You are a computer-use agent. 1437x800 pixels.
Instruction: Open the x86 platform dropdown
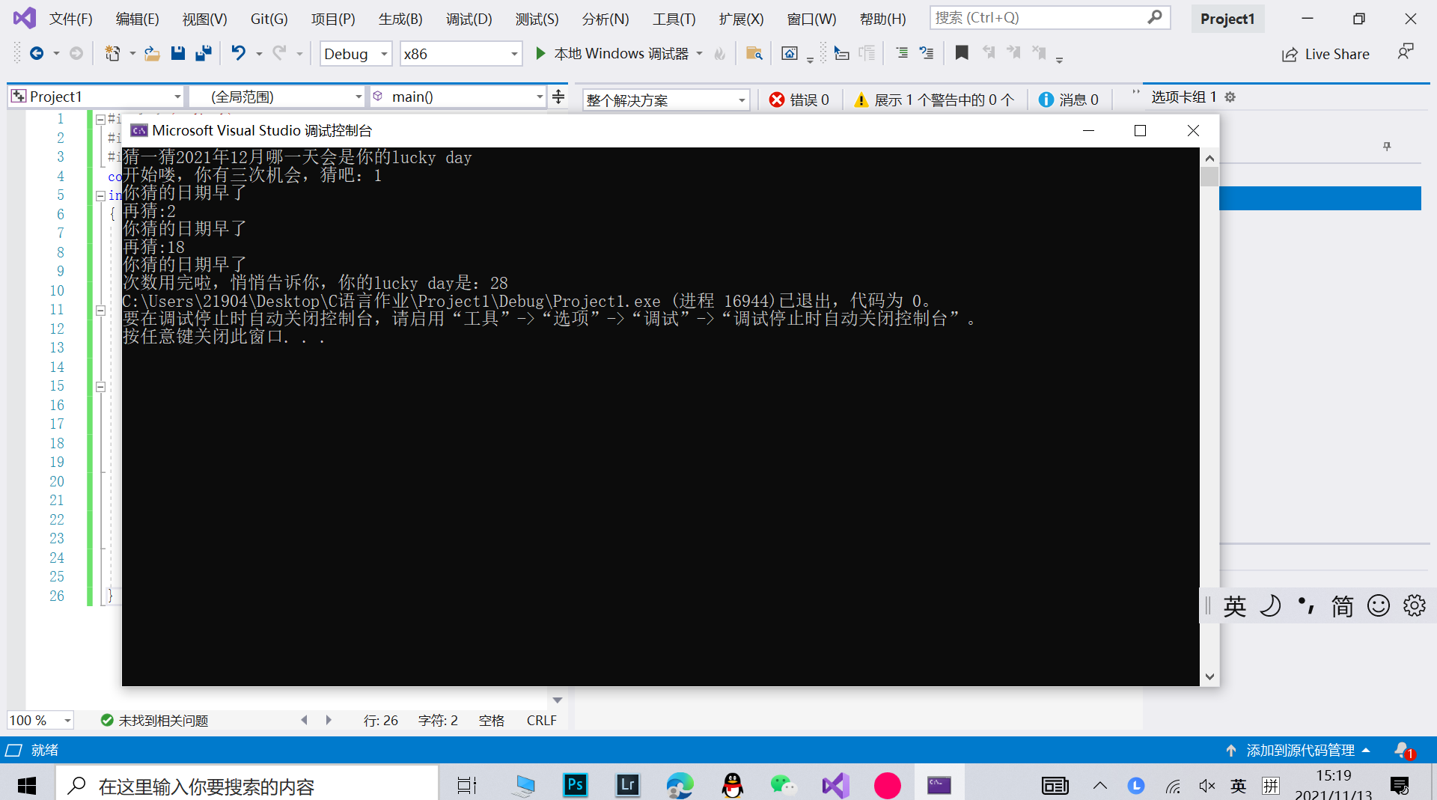pyautogui.click(x=461, y=54)
